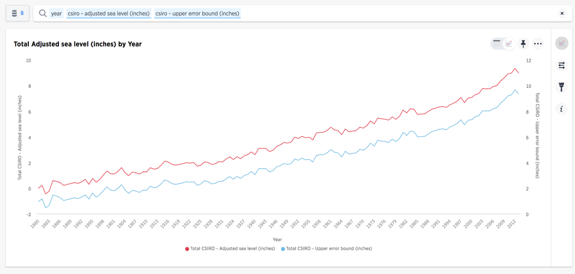Image resolution: width=575 pixels, height=274 pixels.
Task: Clear the search bar with X
Action: click(x=562, y=13)
